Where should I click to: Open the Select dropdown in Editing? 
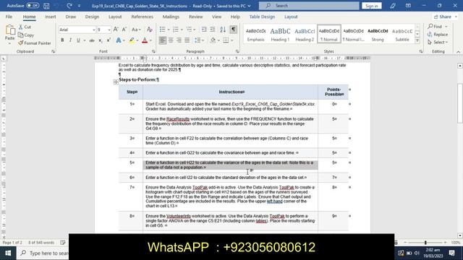pos(438,43)
